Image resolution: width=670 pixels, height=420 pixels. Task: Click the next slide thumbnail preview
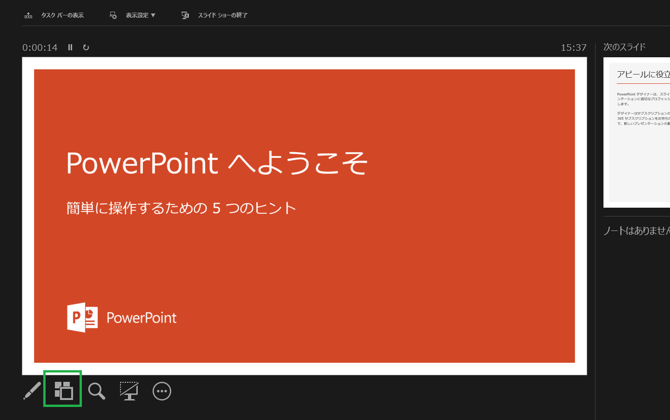click(x=636, y=132)
